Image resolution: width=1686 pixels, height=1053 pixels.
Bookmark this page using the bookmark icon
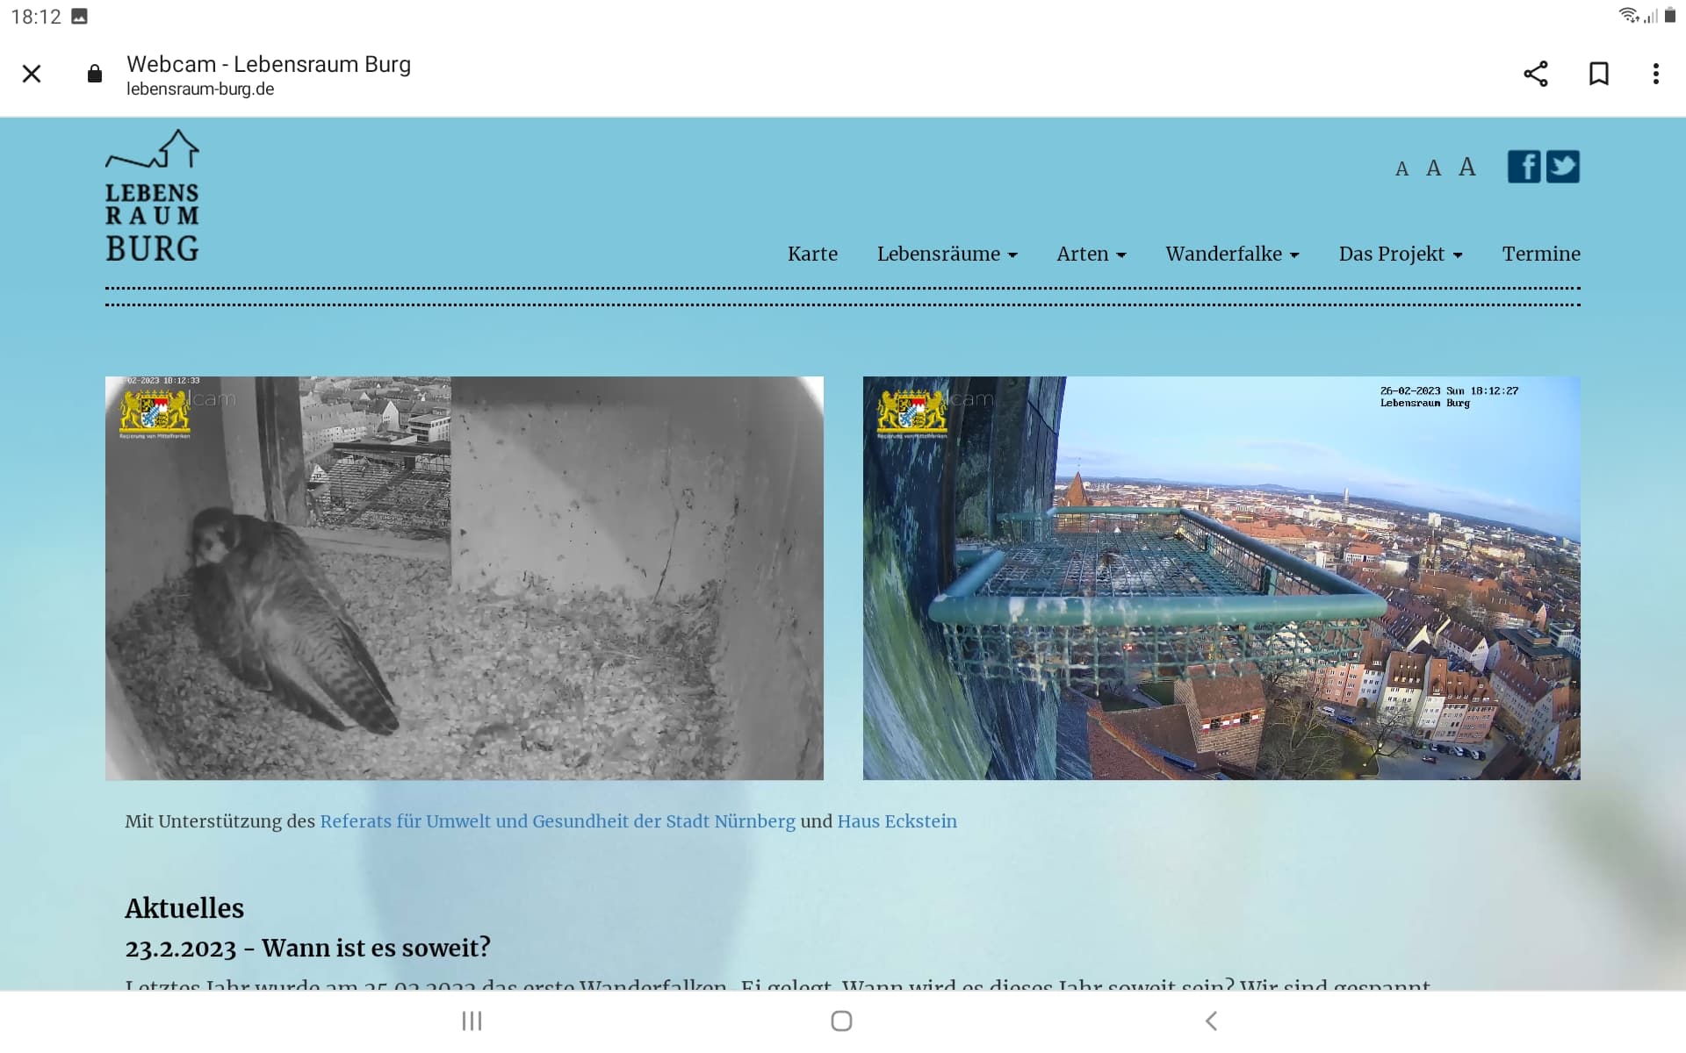point(1599,74)
